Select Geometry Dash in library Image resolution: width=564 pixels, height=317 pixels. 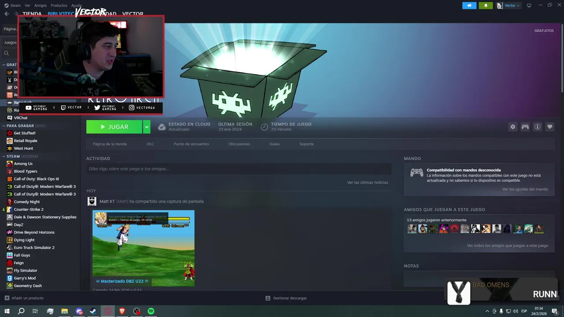[28, 286]
